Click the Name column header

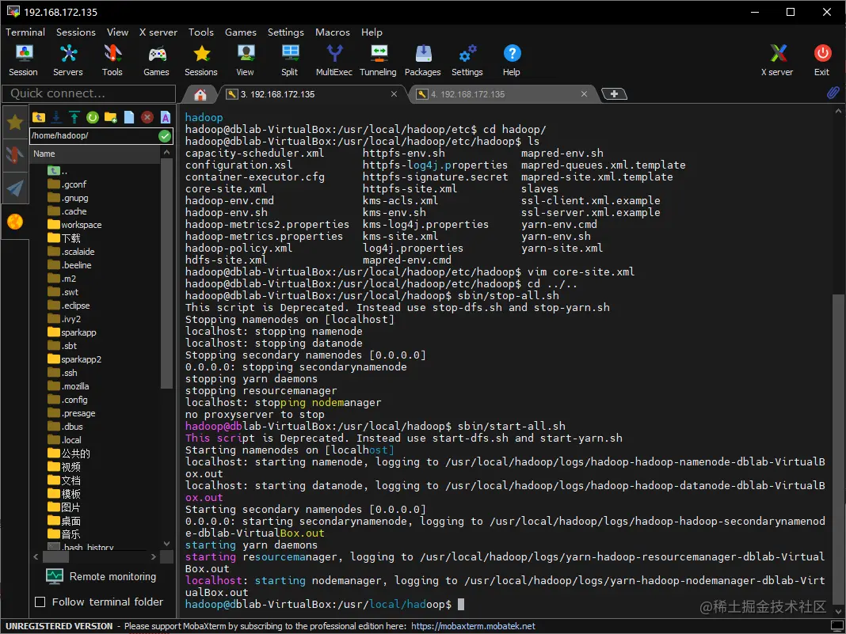coord(95,154)
